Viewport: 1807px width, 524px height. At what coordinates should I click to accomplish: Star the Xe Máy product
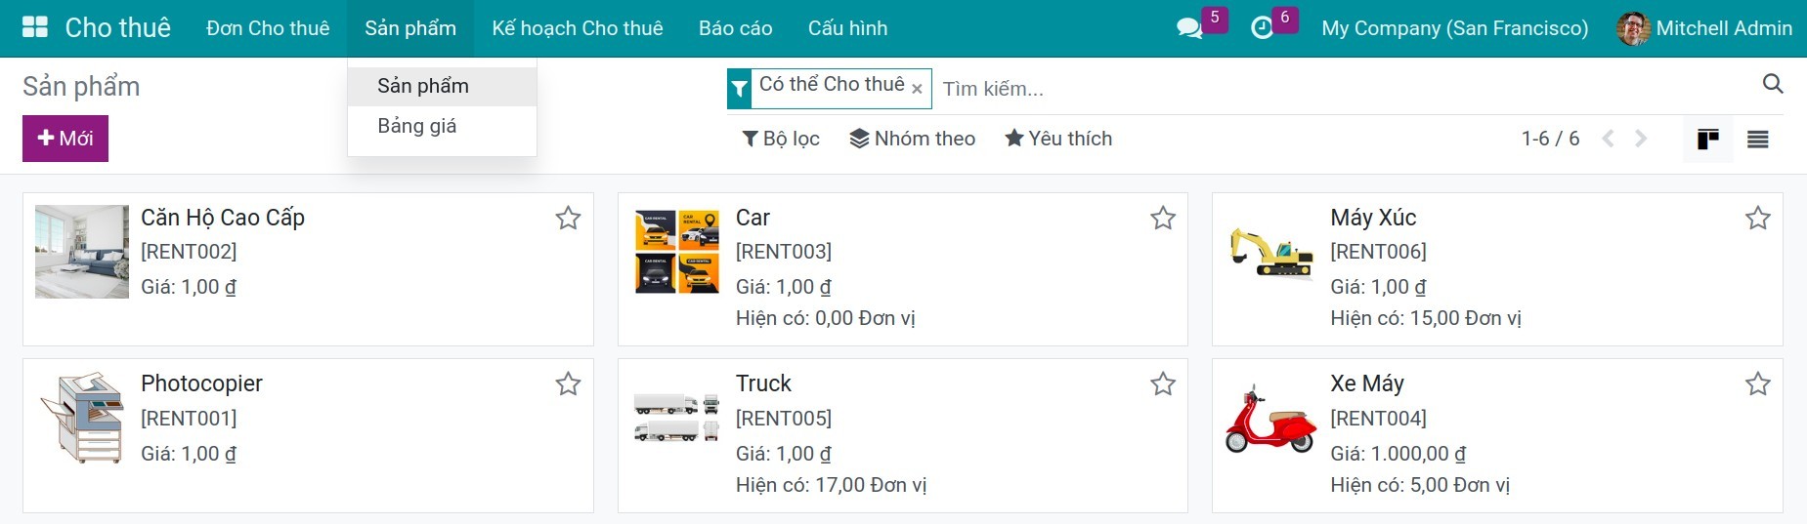tap(1757, 383)
